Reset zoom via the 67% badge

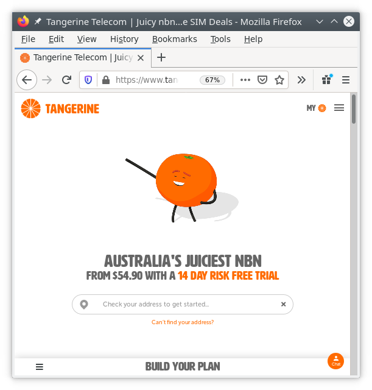[212, 80]
